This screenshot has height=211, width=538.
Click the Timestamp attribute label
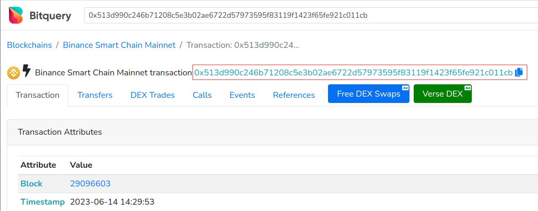pyautogui.click(x=42, y=202)
